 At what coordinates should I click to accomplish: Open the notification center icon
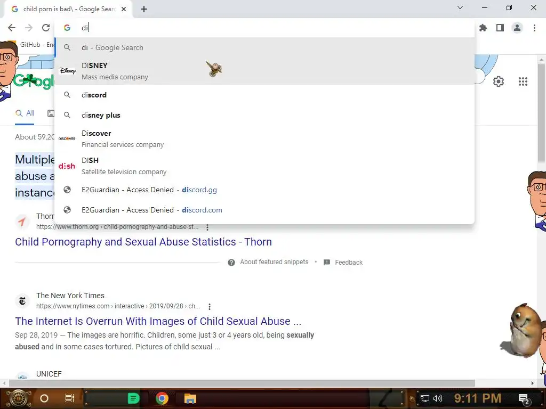click(524, 398)
